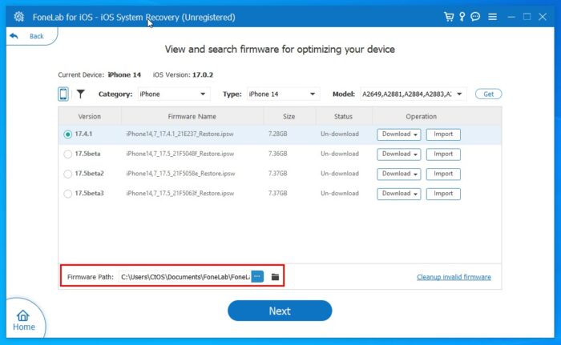Click the Operation column header
This screenshot has height=345, width=561.
422,117
